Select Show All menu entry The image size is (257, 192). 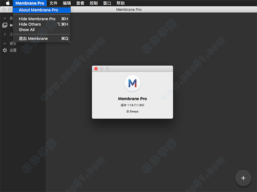click(42, 30)
